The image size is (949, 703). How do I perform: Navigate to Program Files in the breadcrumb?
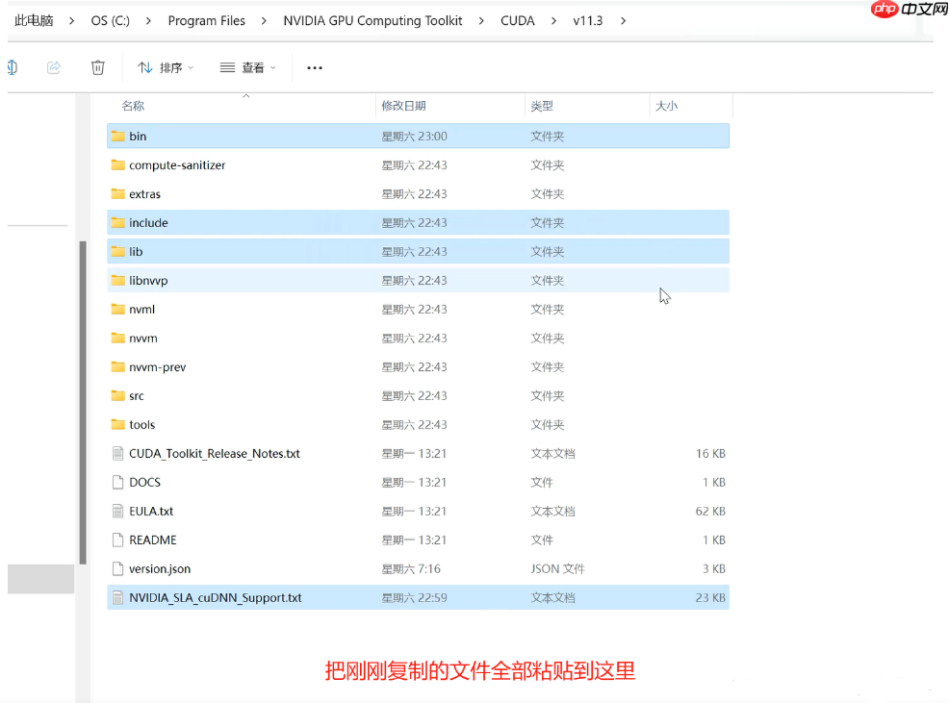206,19
